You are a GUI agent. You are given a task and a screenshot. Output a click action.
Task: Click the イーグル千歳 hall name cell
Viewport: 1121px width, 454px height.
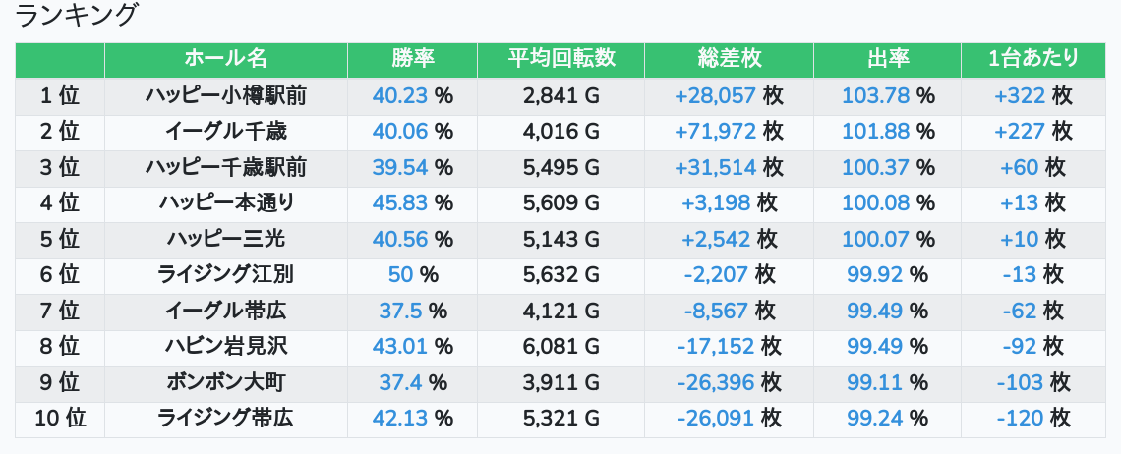click(x=225, y=131)
